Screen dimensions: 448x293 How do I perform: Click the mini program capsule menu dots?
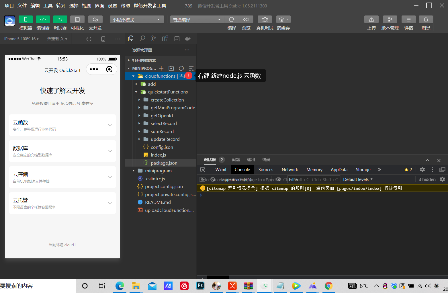[94, 69]
